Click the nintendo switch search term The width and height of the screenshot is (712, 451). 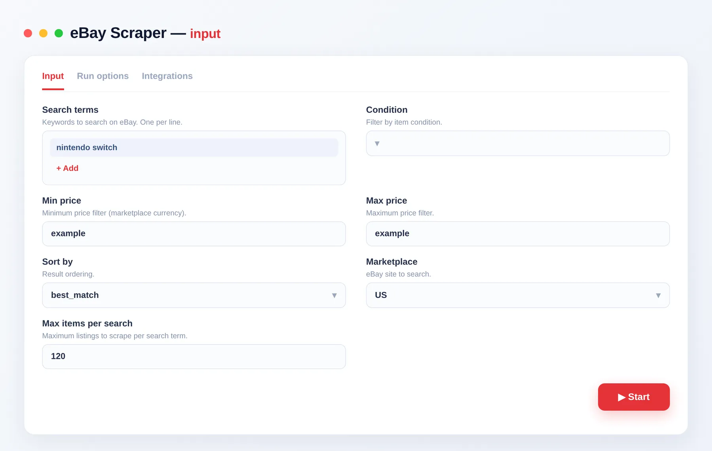coord(194,148)
